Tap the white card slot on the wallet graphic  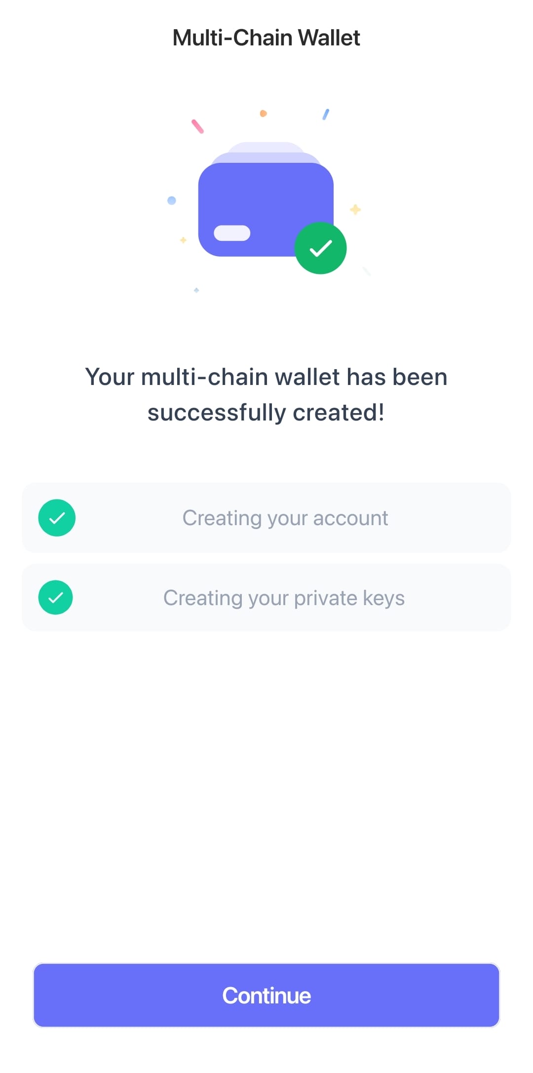232,232
